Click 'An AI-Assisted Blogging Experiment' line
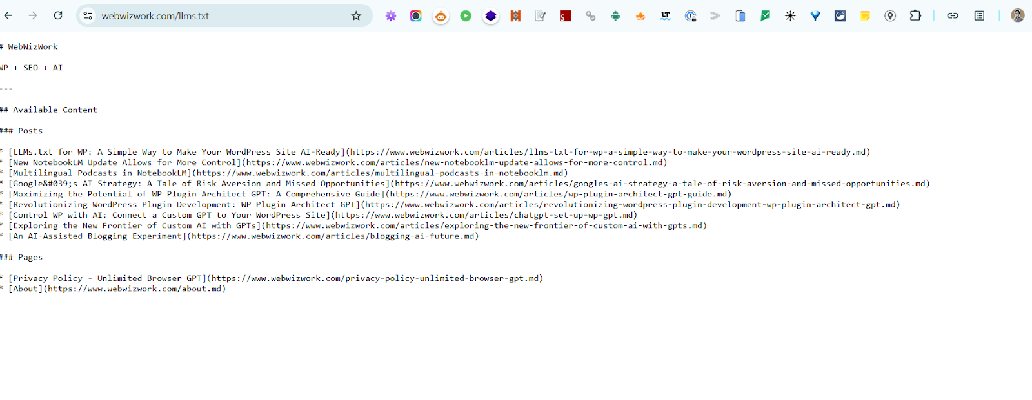Viewport: 1032px width, 400px height. (239, 236)
